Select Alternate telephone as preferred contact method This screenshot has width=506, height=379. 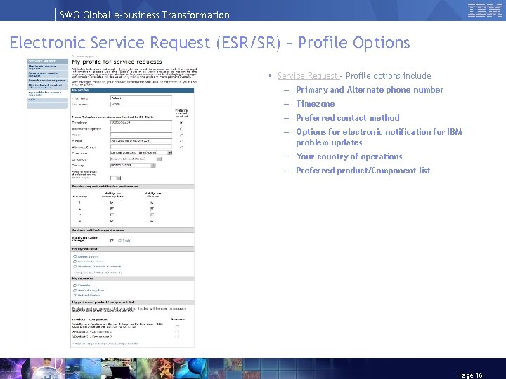(x=181, y=129)
